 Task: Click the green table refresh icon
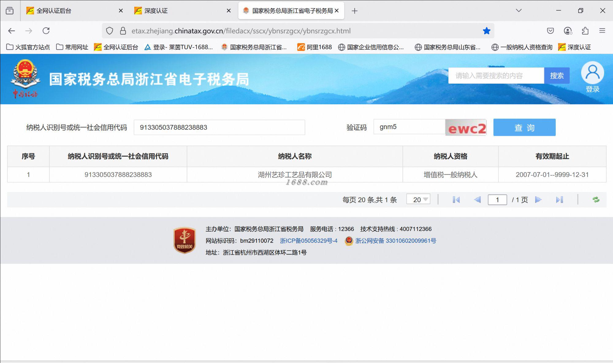[596, 200]
